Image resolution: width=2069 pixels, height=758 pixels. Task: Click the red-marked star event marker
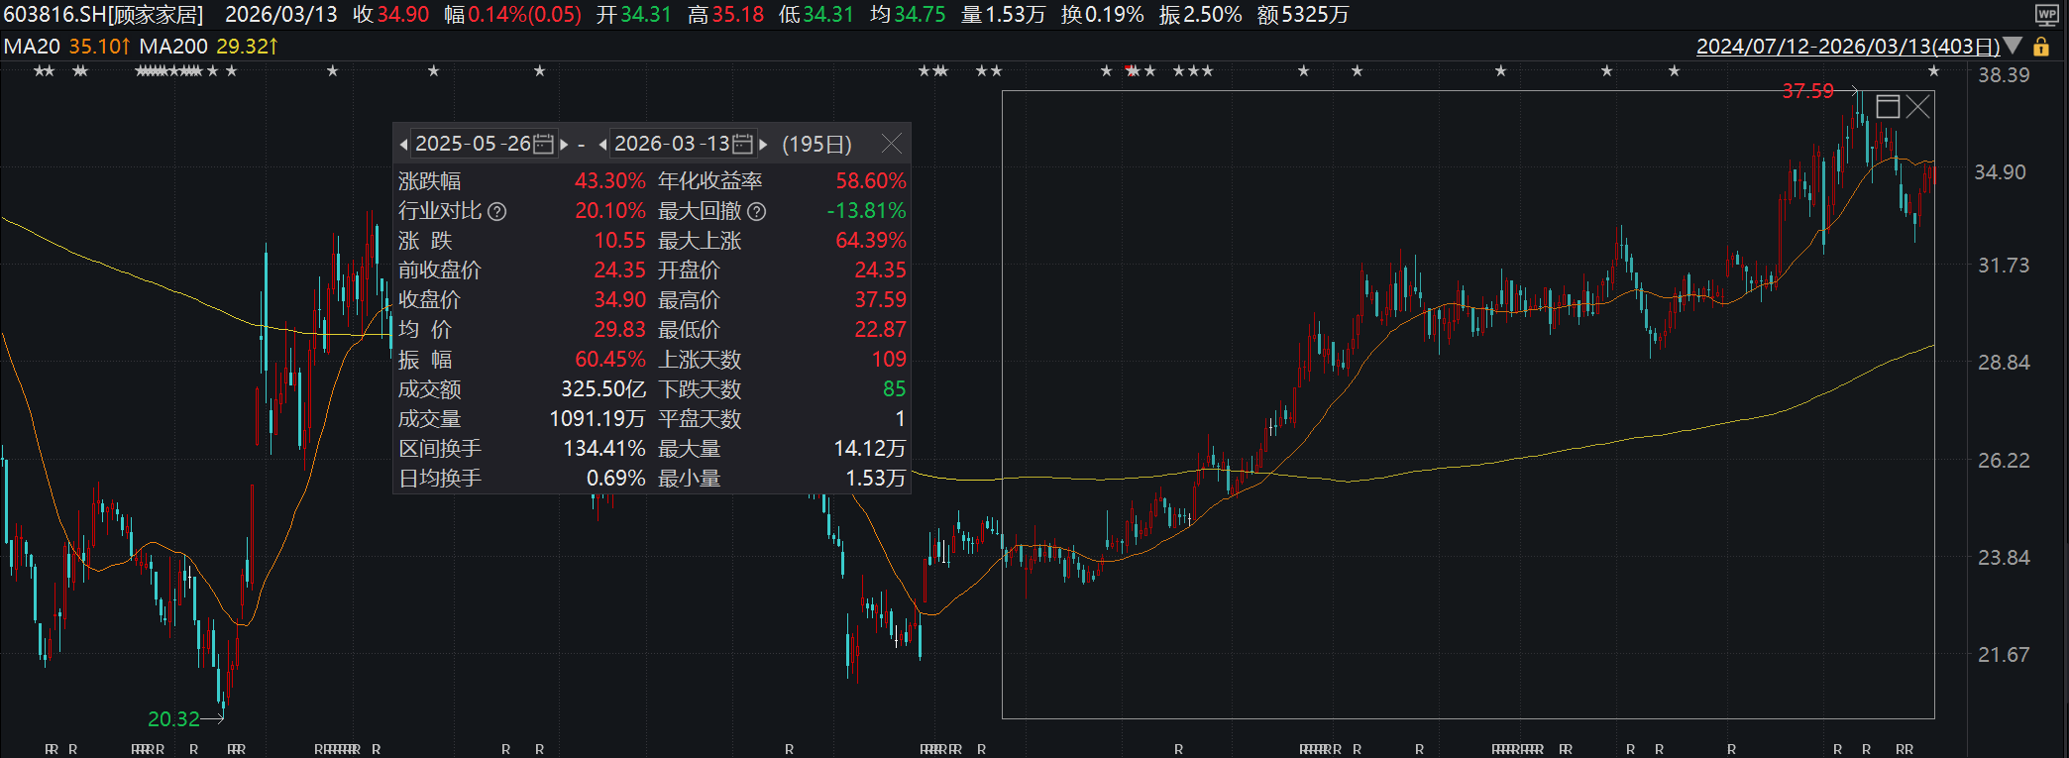pyautogui.click(x=1132, y=70)
